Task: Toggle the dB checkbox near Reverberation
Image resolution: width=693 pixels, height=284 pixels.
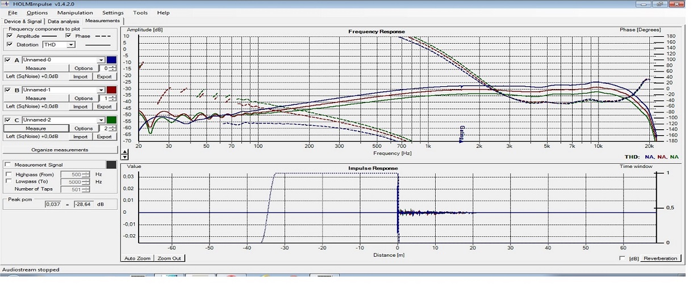Action: pos(623,258)
